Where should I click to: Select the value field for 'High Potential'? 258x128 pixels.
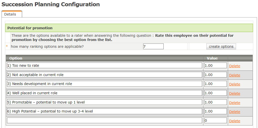click(215, 111)
